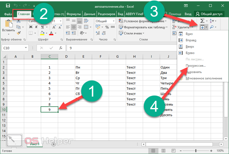
Task: Toggle italic formatting (К)
Action: pyautogui.click(x=36, y=27)
